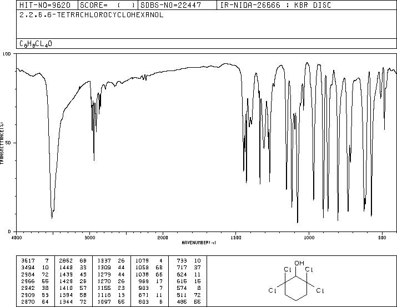
Task: Click the TRANSMITTANCE y-axis label
Action: pyautogui.click(x=2, y=143)
